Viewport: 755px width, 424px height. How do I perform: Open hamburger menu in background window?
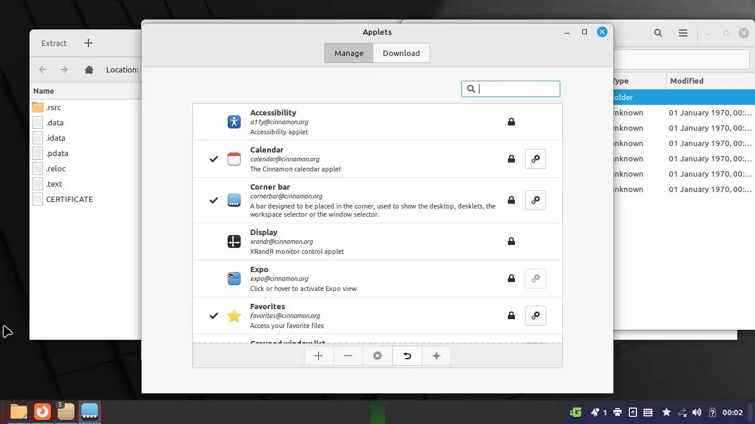coord(683,34)
